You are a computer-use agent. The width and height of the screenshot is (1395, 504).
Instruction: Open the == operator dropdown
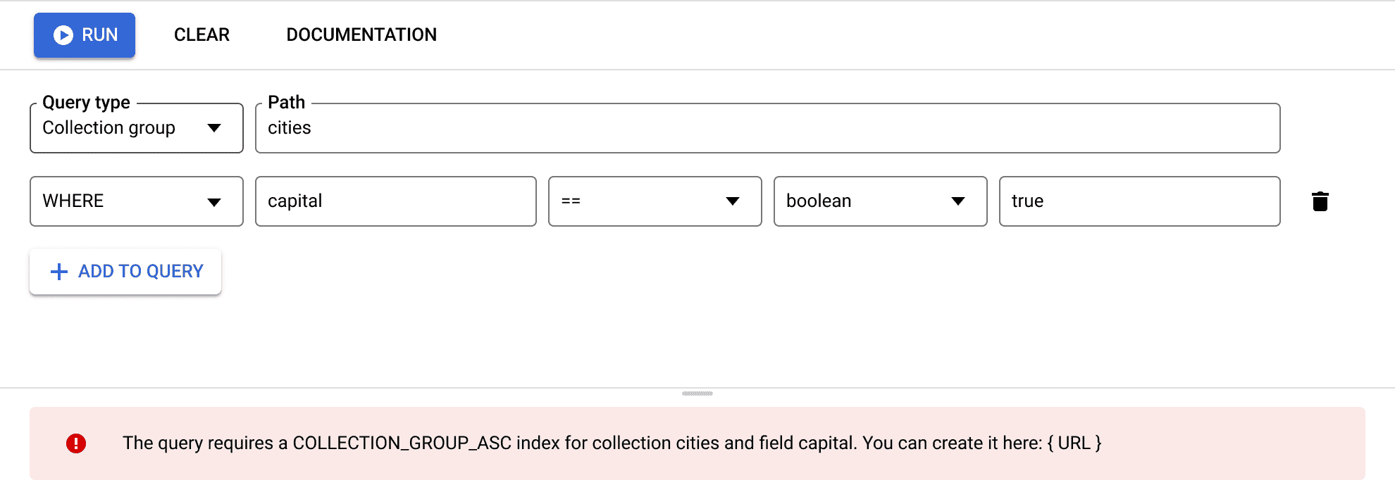click(x=655, y=201)
